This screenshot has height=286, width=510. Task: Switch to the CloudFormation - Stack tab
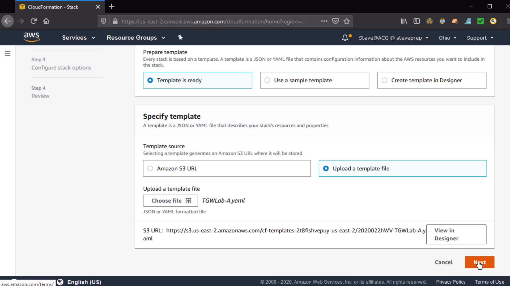[53, 7]
